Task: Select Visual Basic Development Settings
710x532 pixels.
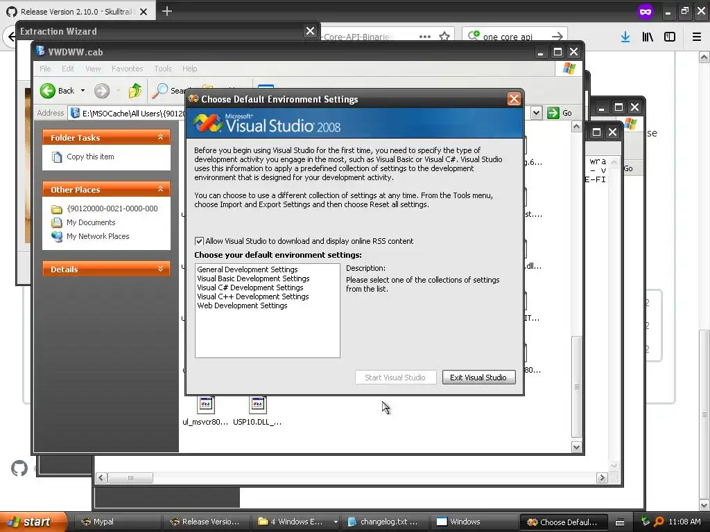Action: 253,278
